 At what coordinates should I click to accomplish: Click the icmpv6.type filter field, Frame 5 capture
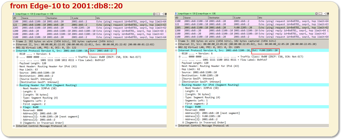point(246,14)
